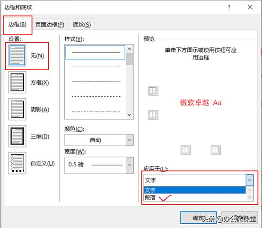Pick the Shadow (阴影) border setting icon
This screenshot has height=228, width=262.
(17, 109)
